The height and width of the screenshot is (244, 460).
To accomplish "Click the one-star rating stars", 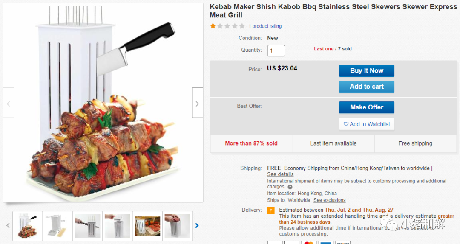I will tap(227, 26).
